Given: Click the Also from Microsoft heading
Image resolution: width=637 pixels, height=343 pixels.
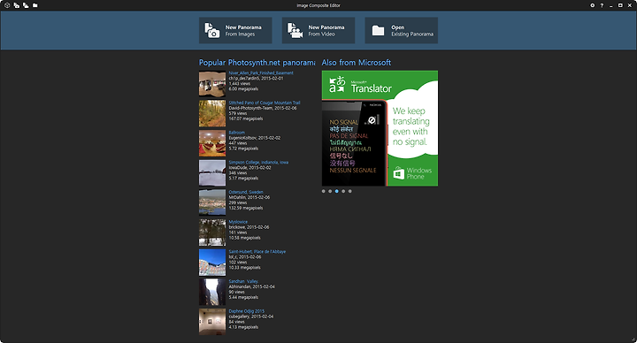Looking at the screenshot, I should [x=357, y=63].
